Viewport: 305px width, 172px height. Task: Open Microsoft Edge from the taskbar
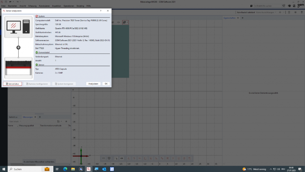pyautogui.click(x=65, y=169)
